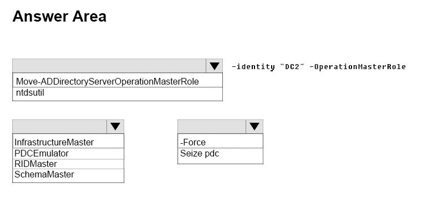The image size is (423, 204).
Task: Choose RIDMaster in the role list
Action: pyautogui.click(x=68, y=164)
